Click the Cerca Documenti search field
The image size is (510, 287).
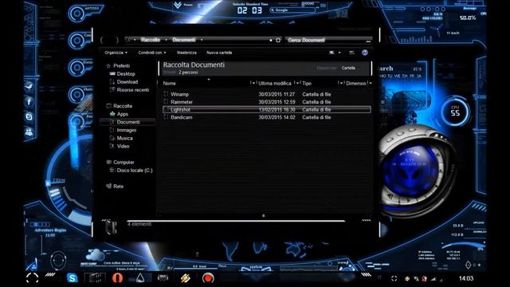(328, 40)
